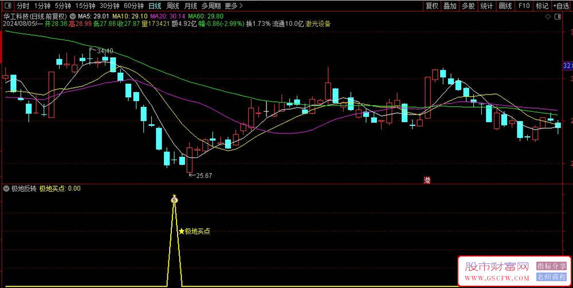This screenshot has width=573, height=288.
Task: Click the 低27.86 low price value
Action: (x=104, y=24)
